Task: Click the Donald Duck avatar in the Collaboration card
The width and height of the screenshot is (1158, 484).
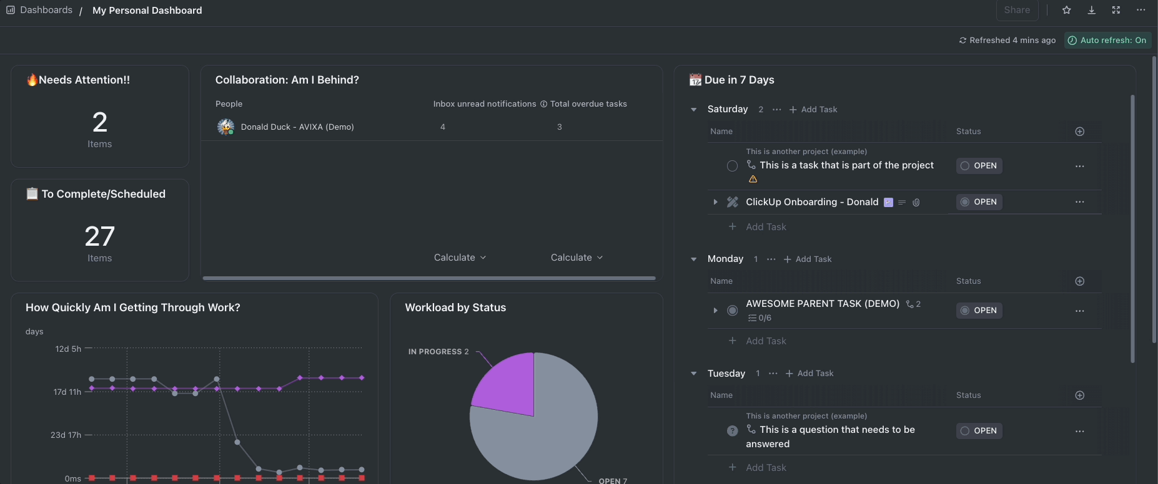Action: [225, 127]
